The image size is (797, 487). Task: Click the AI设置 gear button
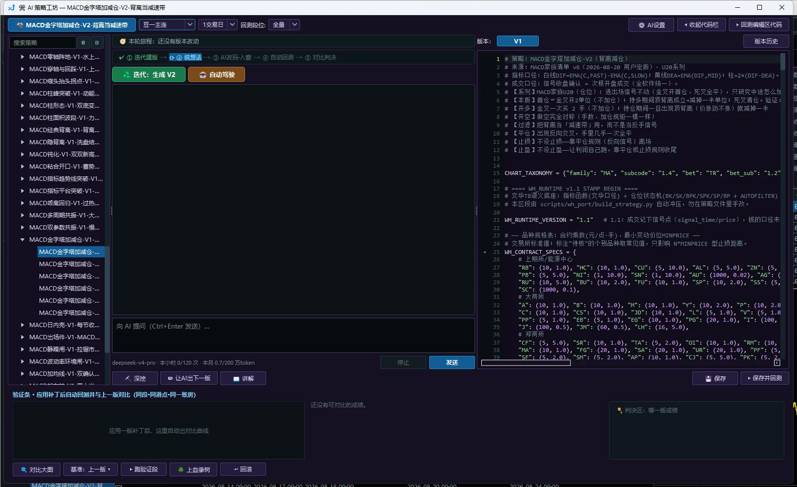[651, 25]
